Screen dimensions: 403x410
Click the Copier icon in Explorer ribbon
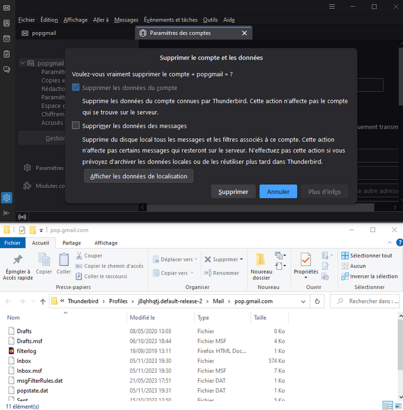click(x=44, y=260)
